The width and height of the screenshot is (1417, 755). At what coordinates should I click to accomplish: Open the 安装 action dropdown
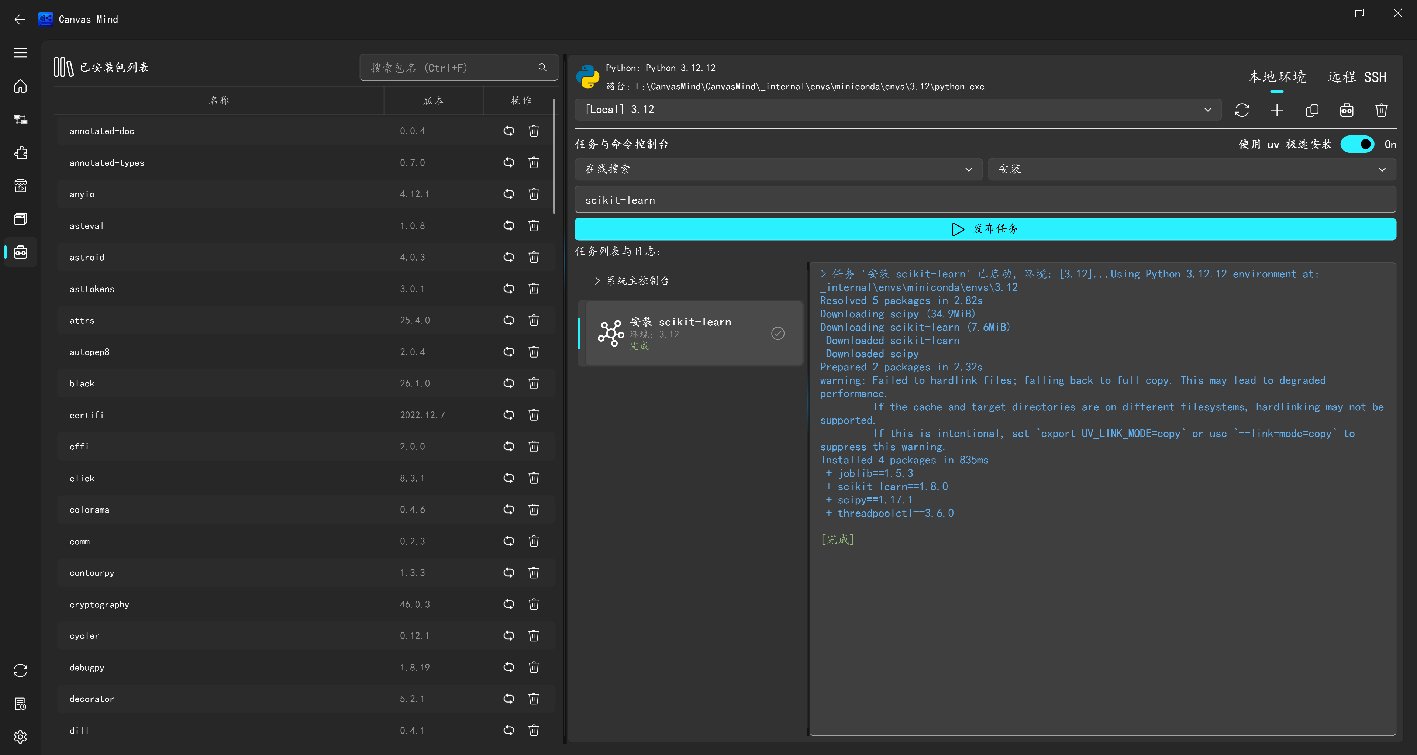click(x=1192, y=169)
